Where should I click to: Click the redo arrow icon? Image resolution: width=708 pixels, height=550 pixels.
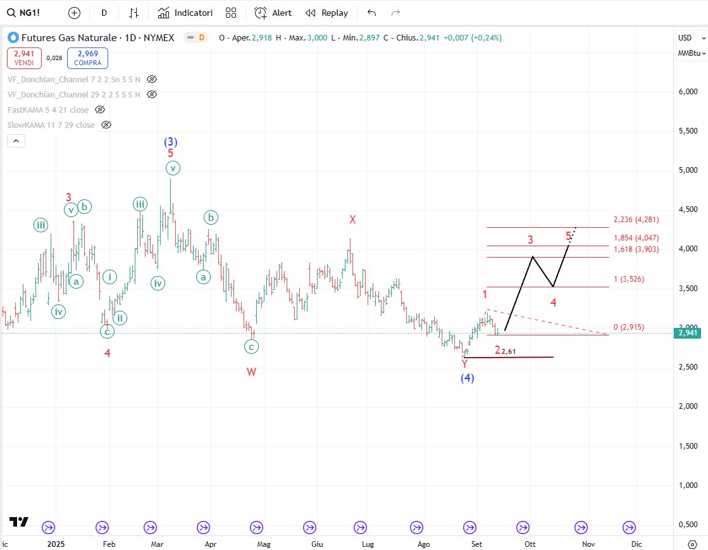395,13
